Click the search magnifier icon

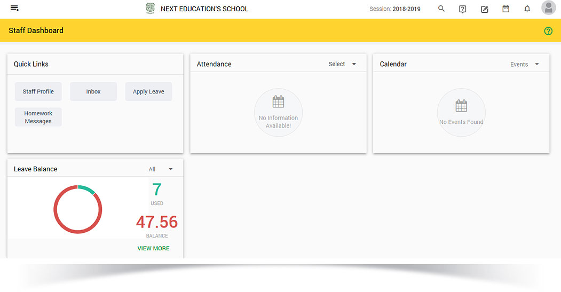pos(441,9)
